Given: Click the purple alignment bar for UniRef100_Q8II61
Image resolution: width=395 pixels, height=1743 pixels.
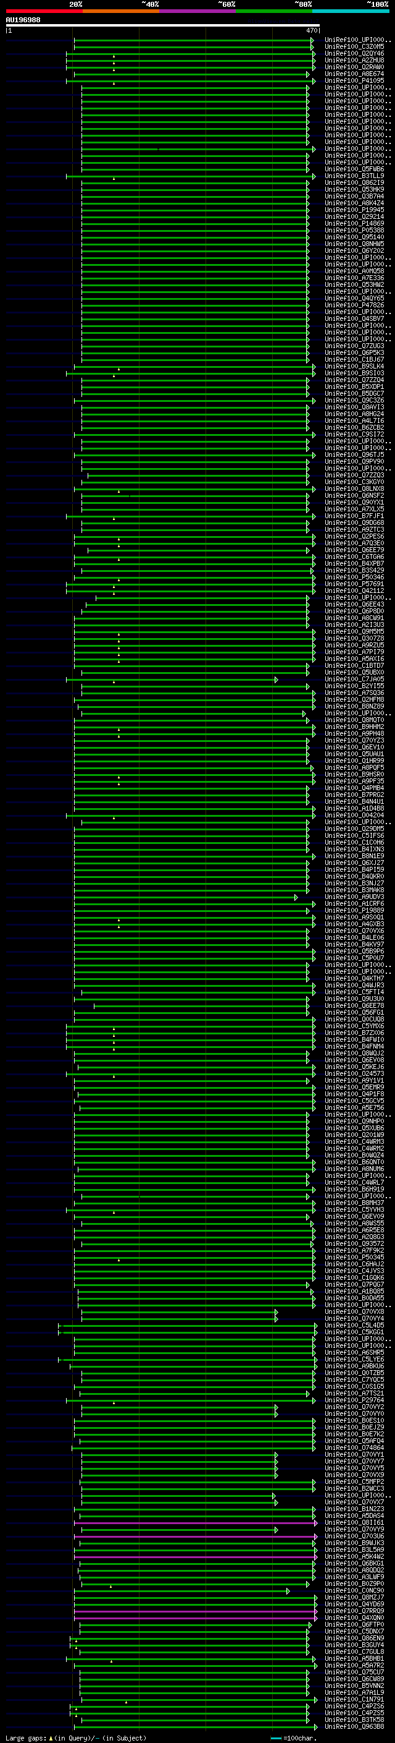Looking at the screenshot, I should [196, 1523].
